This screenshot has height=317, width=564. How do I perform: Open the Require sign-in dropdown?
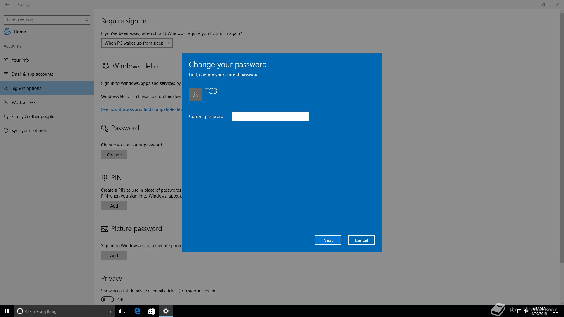(x=137, y=43)
